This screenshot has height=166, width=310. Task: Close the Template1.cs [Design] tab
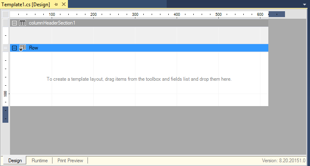(x=64, y=4)
